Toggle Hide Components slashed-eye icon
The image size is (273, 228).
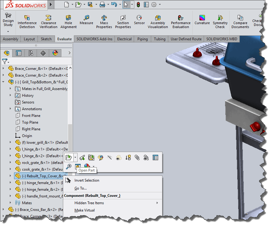(x=110, y=158)
